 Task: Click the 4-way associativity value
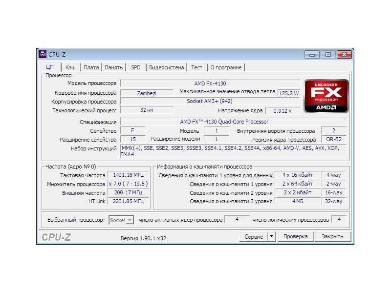pos(334,175)
